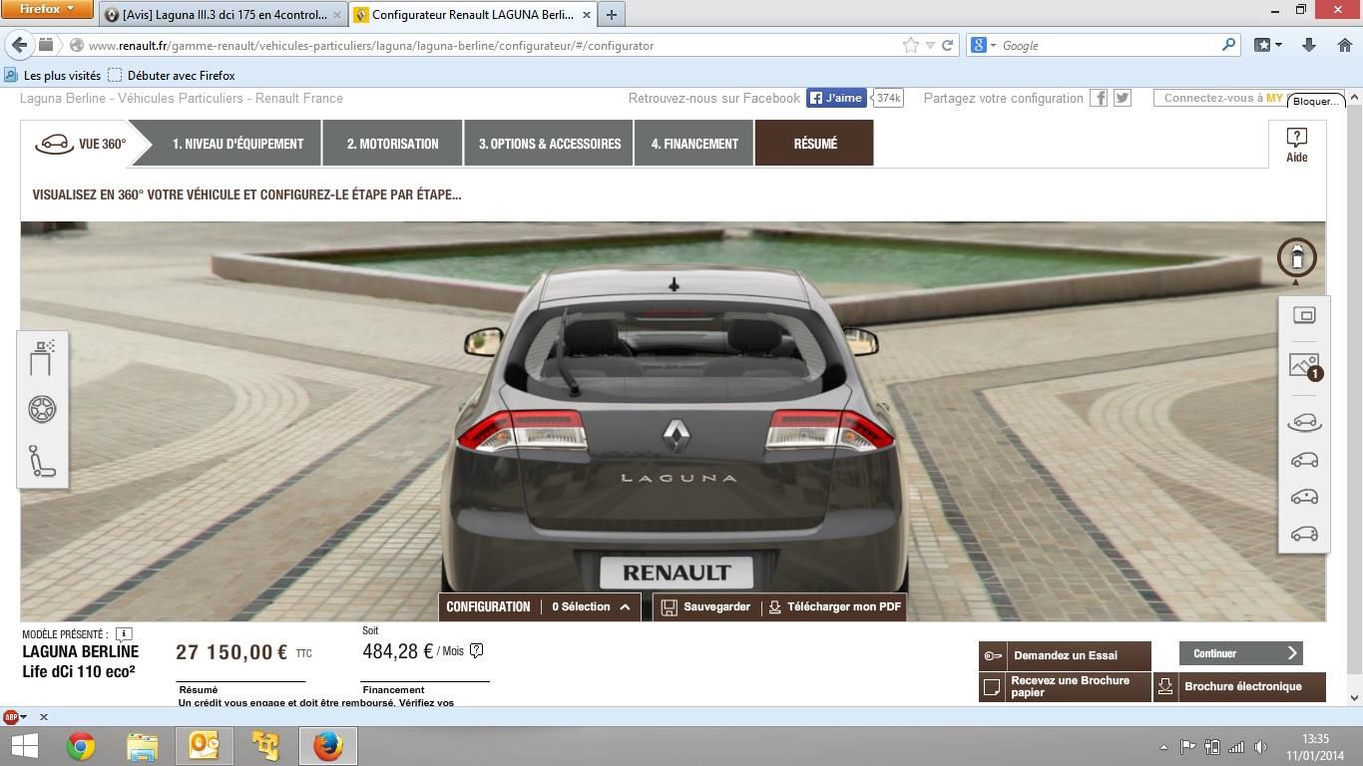Select the third car angle view icon
This screenshot has width=1363, height=766.
pyautogui.click(x=1304, y=497)
